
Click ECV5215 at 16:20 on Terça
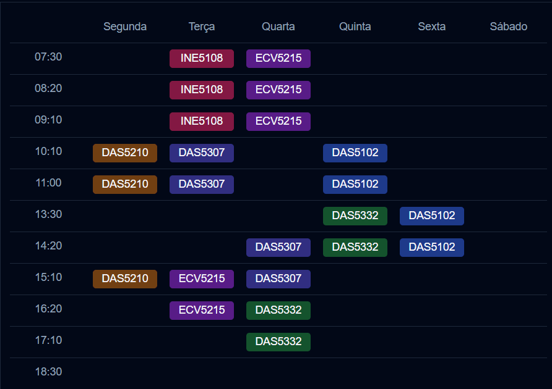click(202, 311)
